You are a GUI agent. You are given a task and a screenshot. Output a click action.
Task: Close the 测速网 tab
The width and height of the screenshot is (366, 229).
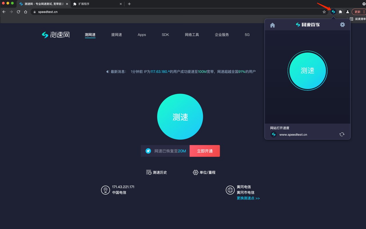coord(67,4)
